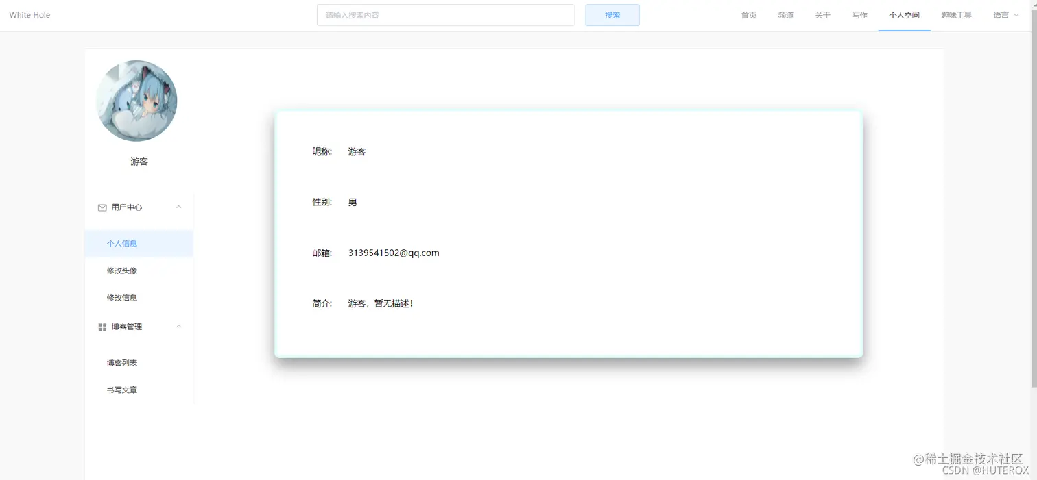Image resolution: width=1037 pixels, height=480 pixels.
Task: Open the 语言 language dropdown
Action: coord(1005,15)
